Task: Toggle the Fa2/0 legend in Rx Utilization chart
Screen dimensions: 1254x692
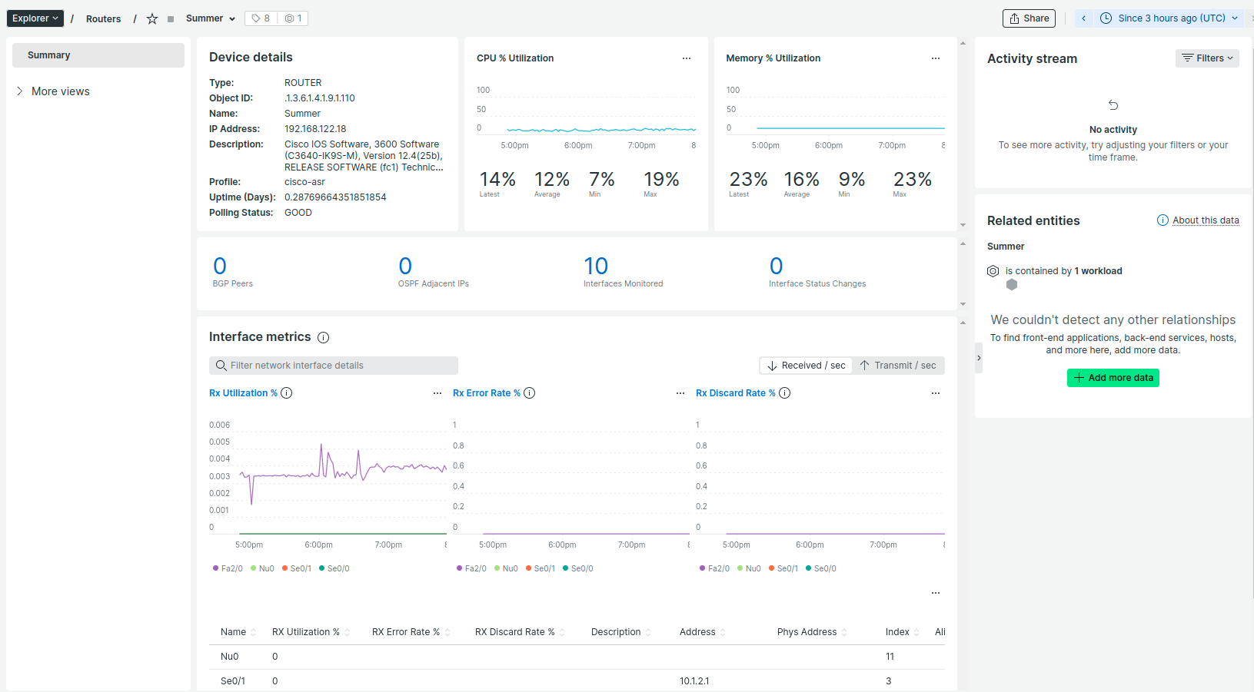Action: point(228,568)
